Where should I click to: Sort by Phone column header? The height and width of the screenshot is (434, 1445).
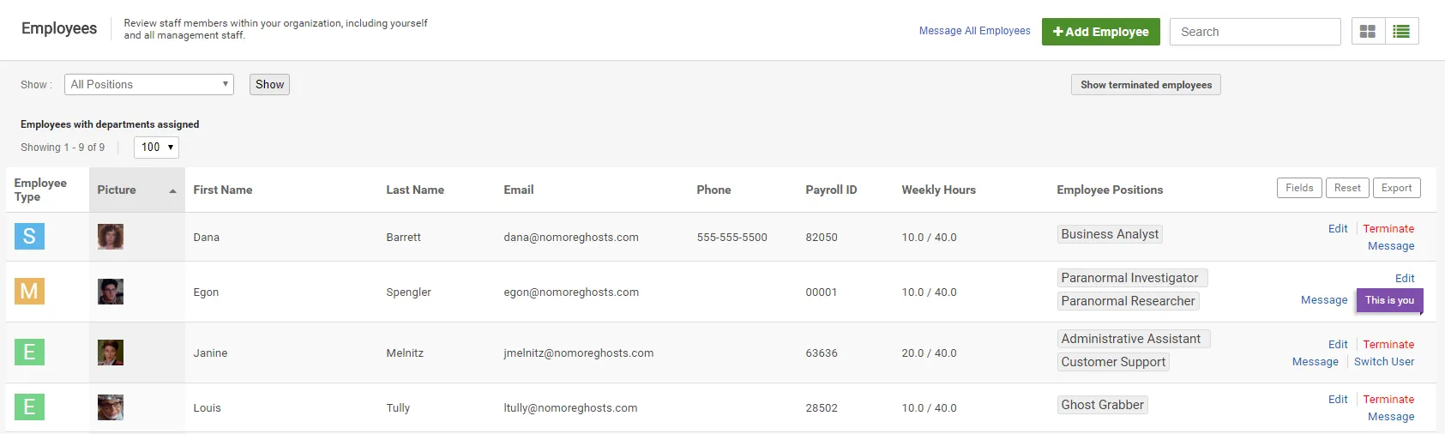[713, 190]
